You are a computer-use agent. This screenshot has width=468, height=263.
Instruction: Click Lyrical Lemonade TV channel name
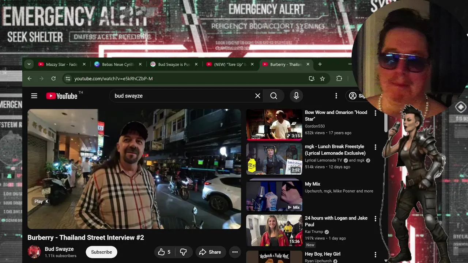(324, 160)
